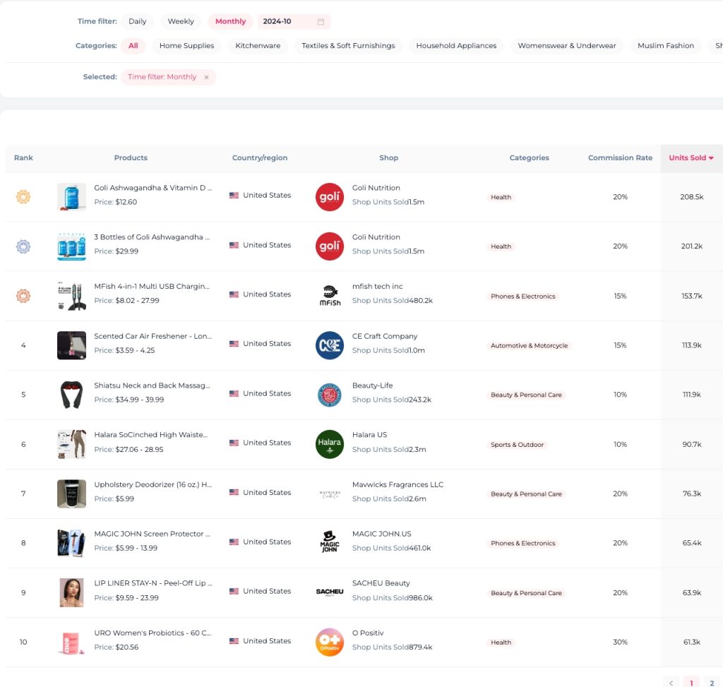Click the calendar icon in date field
This screenshot has height=687, width=723.
[321, 22]
